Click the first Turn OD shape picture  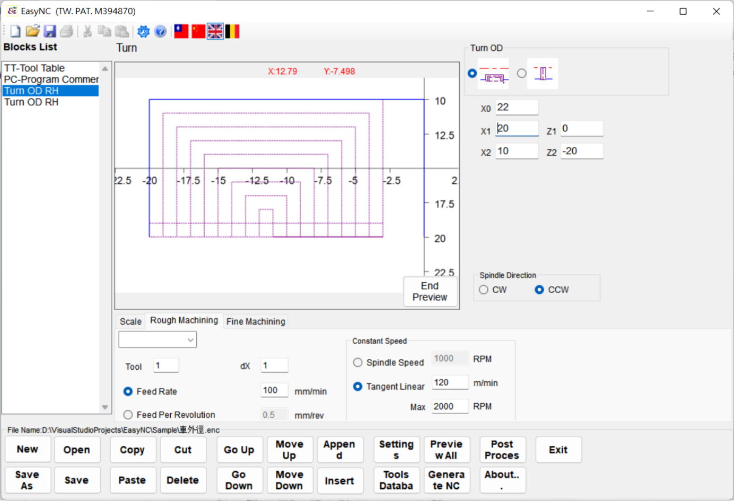(493, 73)
